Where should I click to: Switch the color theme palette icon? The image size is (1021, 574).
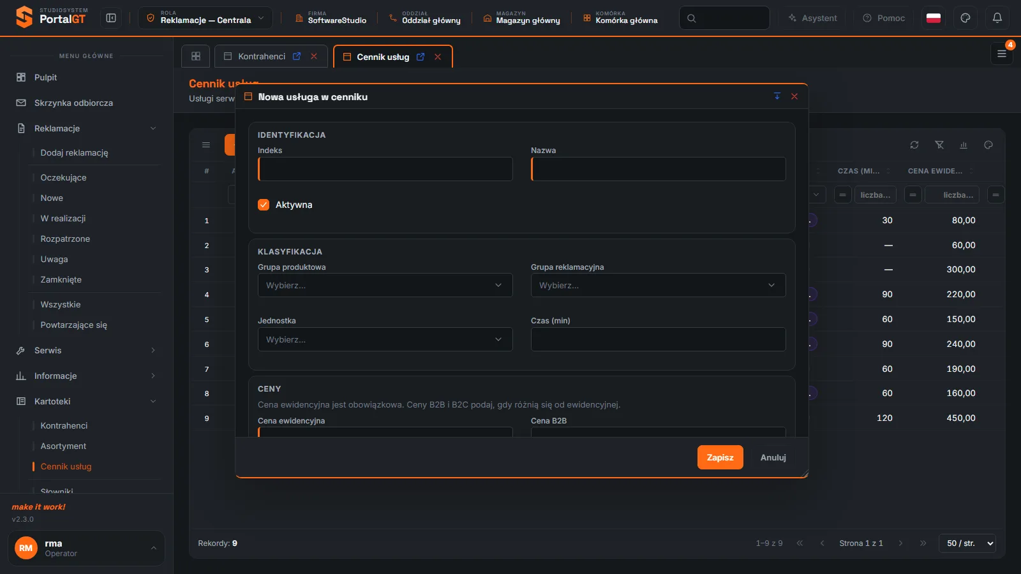tap(965, 18)
